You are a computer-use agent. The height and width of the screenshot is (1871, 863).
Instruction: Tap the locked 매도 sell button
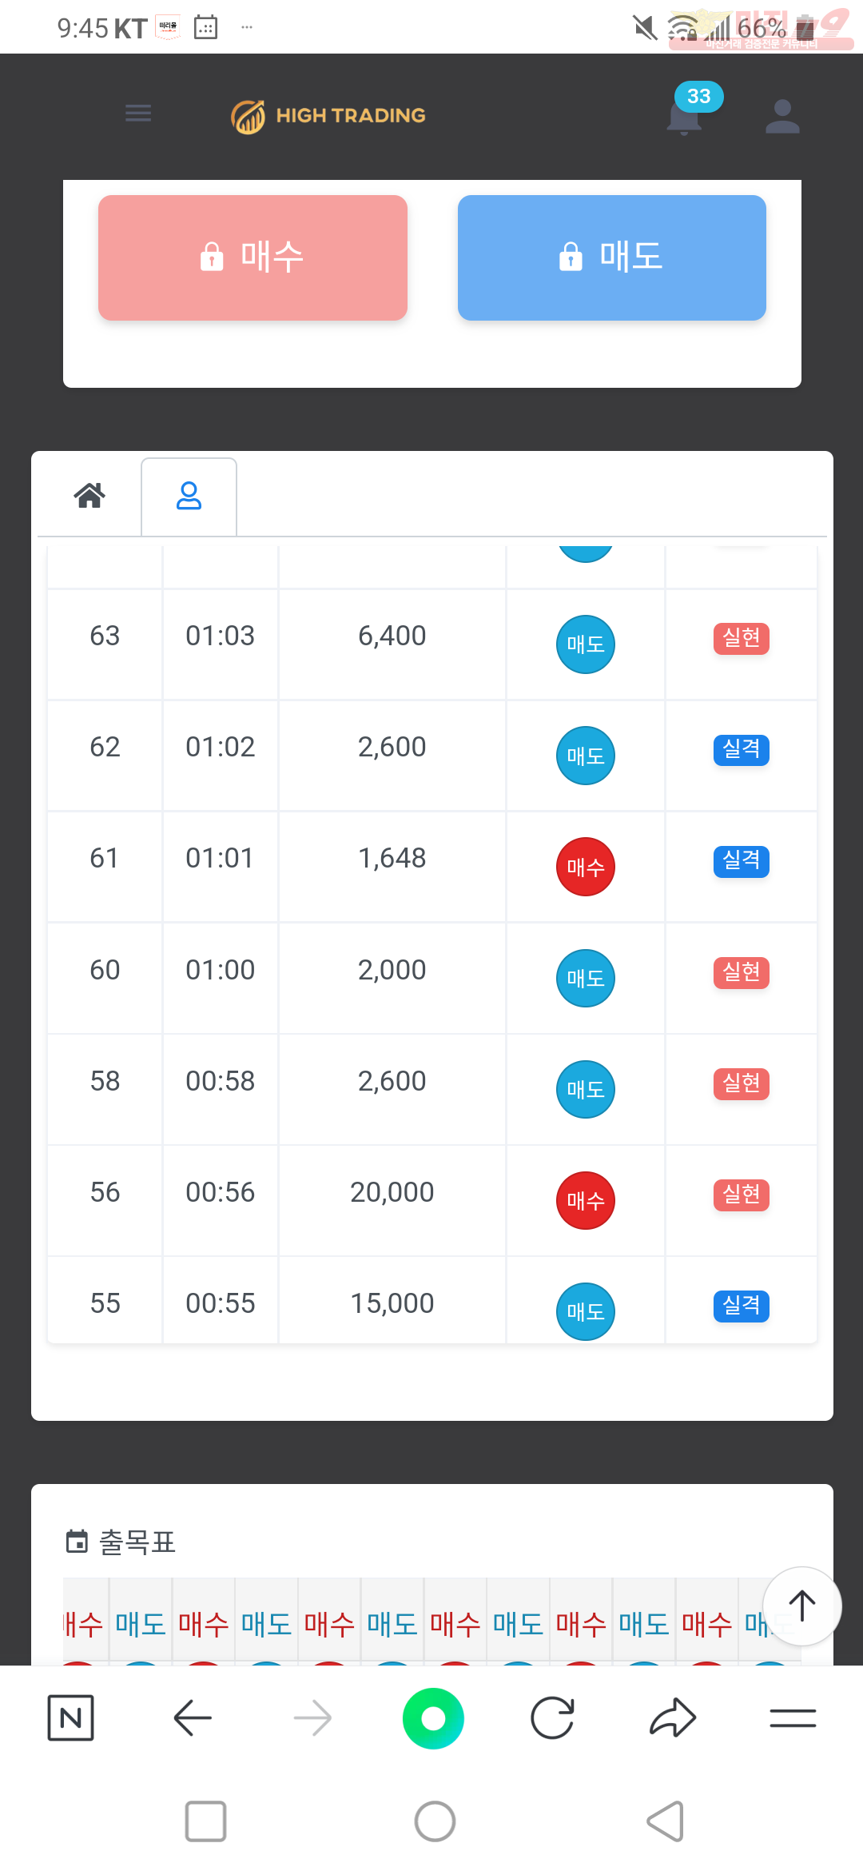[612, 257]
